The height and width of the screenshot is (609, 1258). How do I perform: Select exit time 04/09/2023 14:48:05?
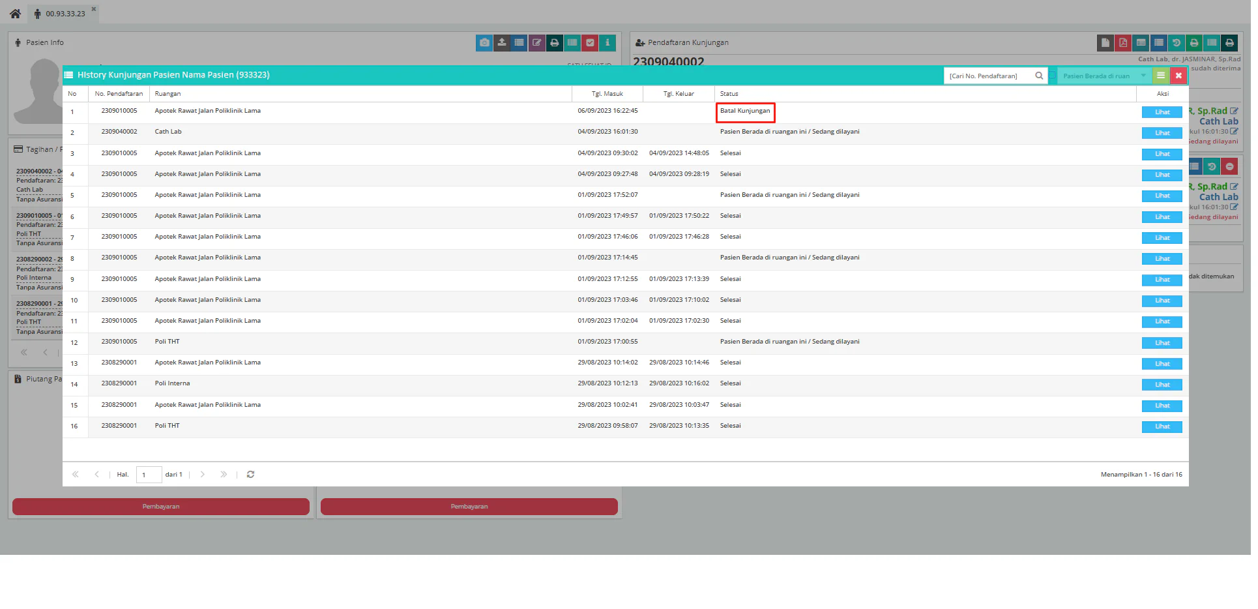pyautogui.click(x=679, y=153)
